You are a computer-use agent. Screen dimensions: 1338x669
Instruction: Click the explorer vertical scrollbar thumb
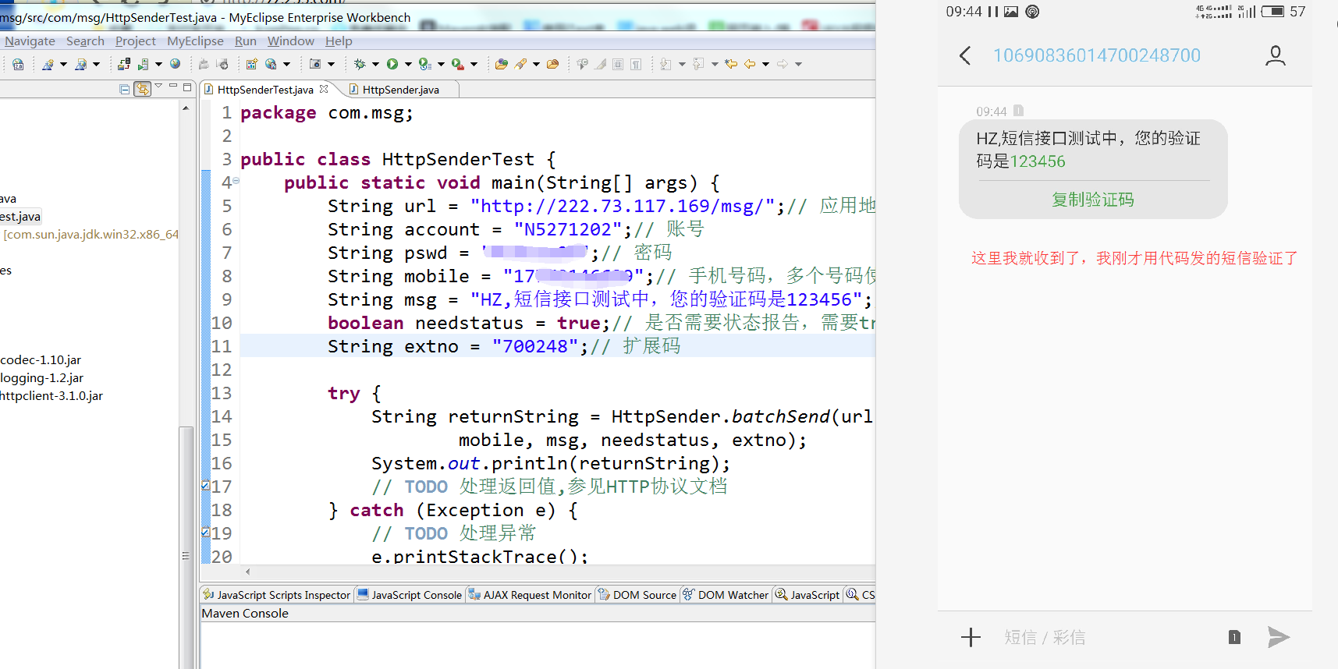(x=185, y=546)
